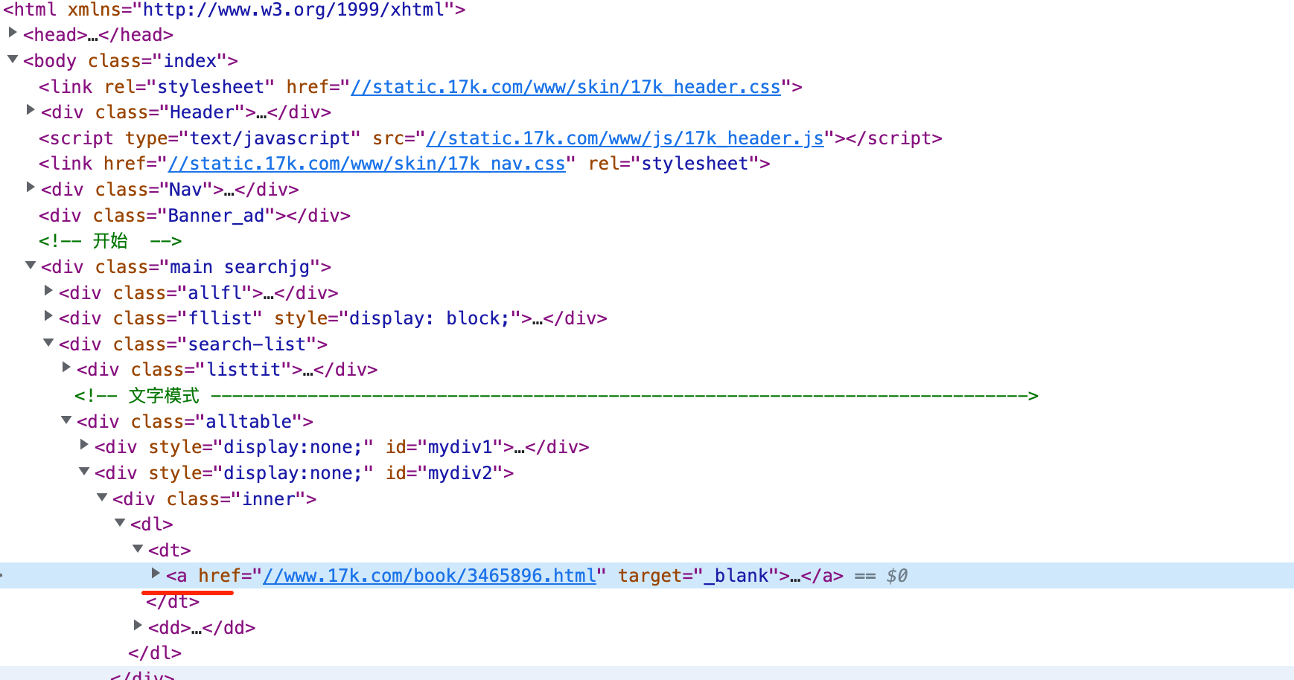Open the book/3465896.html href link
Screen dimensions: 1294x680
pos(430,576)
